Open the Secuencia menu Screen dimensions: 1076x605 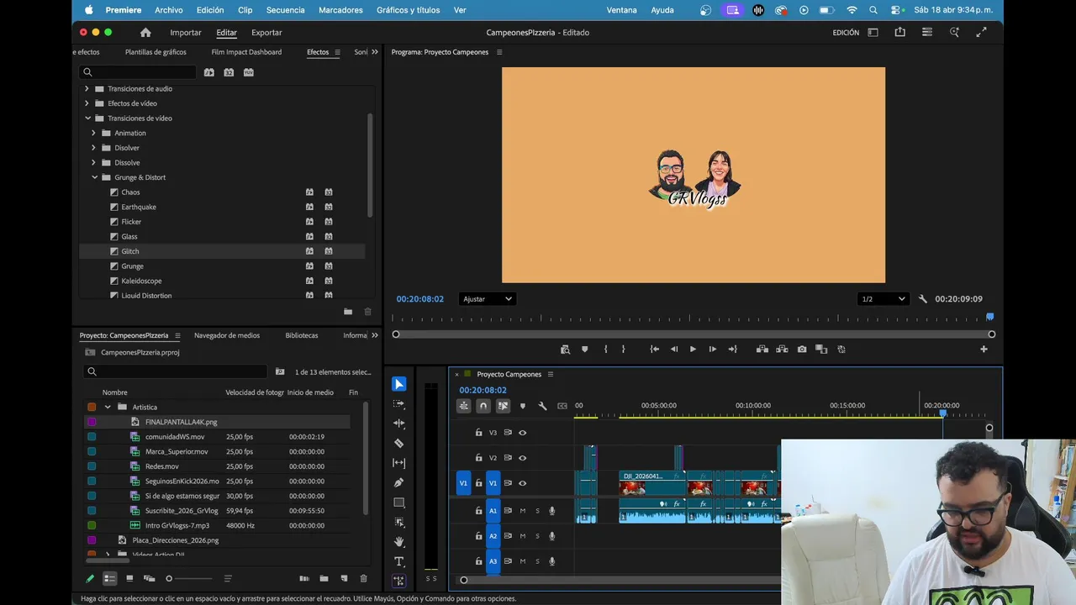[285, 10]
